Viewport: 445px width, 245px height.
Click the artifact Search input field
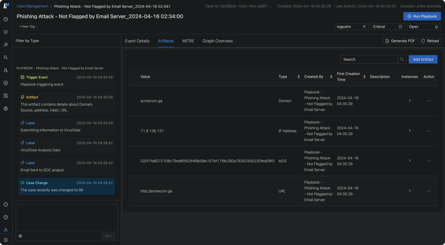tap(369, 59)
